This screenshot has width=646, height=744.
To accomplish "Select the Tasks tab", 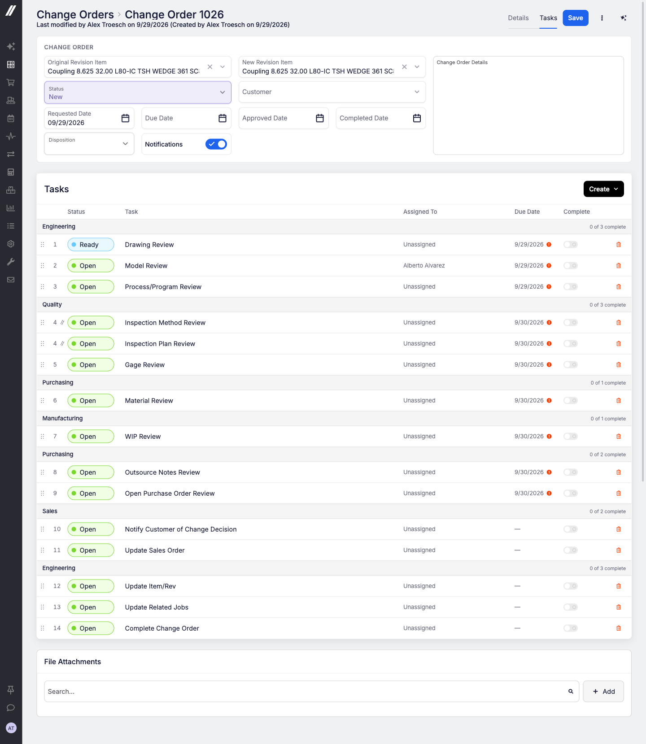I will click(548, 18).
